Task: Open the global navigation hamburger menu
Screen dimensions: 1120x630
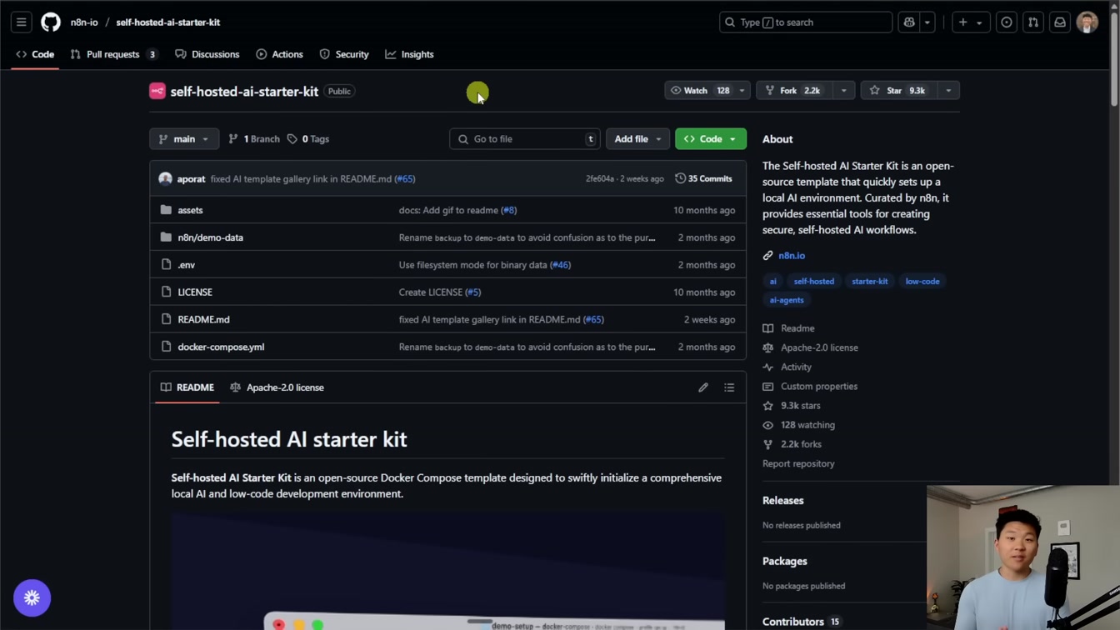Action: coord(22,22)
